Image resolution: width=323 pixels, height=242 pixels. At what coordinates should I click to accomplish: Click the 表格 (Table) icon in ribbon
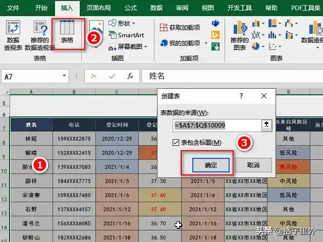coord(67,33)
